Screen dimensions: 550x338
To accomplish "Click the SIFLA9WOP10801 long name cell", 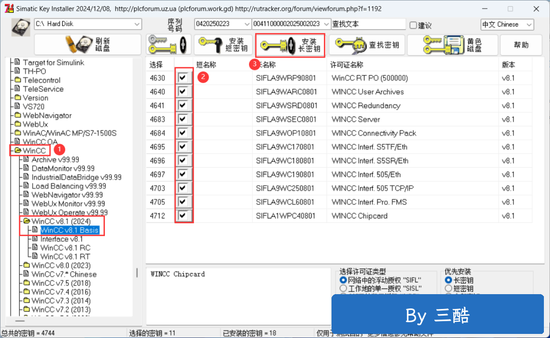I will click(x=286, y=133).
